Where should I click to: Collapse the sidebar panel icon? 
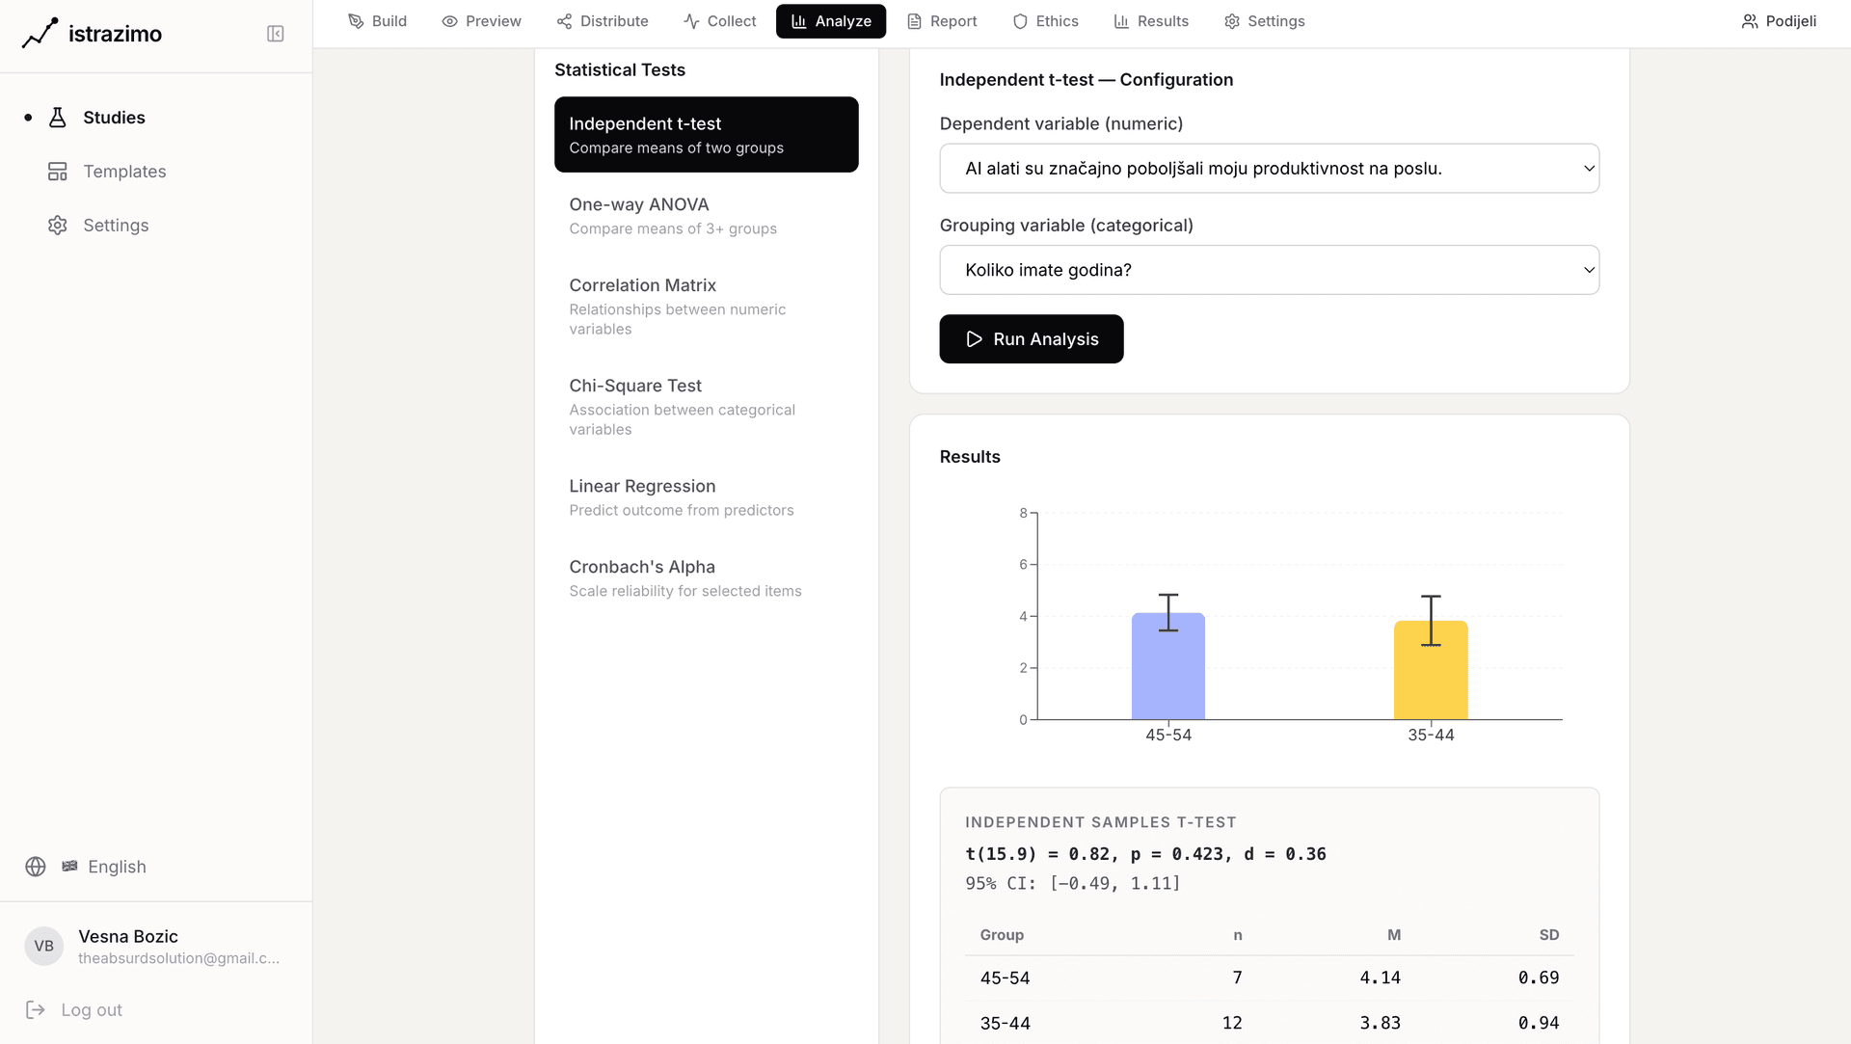275,34
